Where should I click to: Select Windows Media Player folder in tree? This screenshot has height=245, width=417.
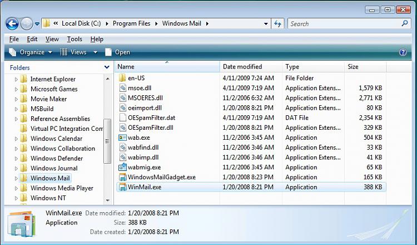point(62,188)
